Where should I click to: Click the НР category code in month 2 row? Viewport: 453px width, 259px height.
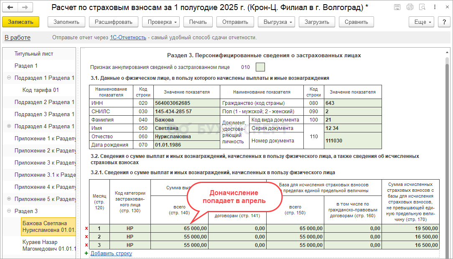pos(130,237)
